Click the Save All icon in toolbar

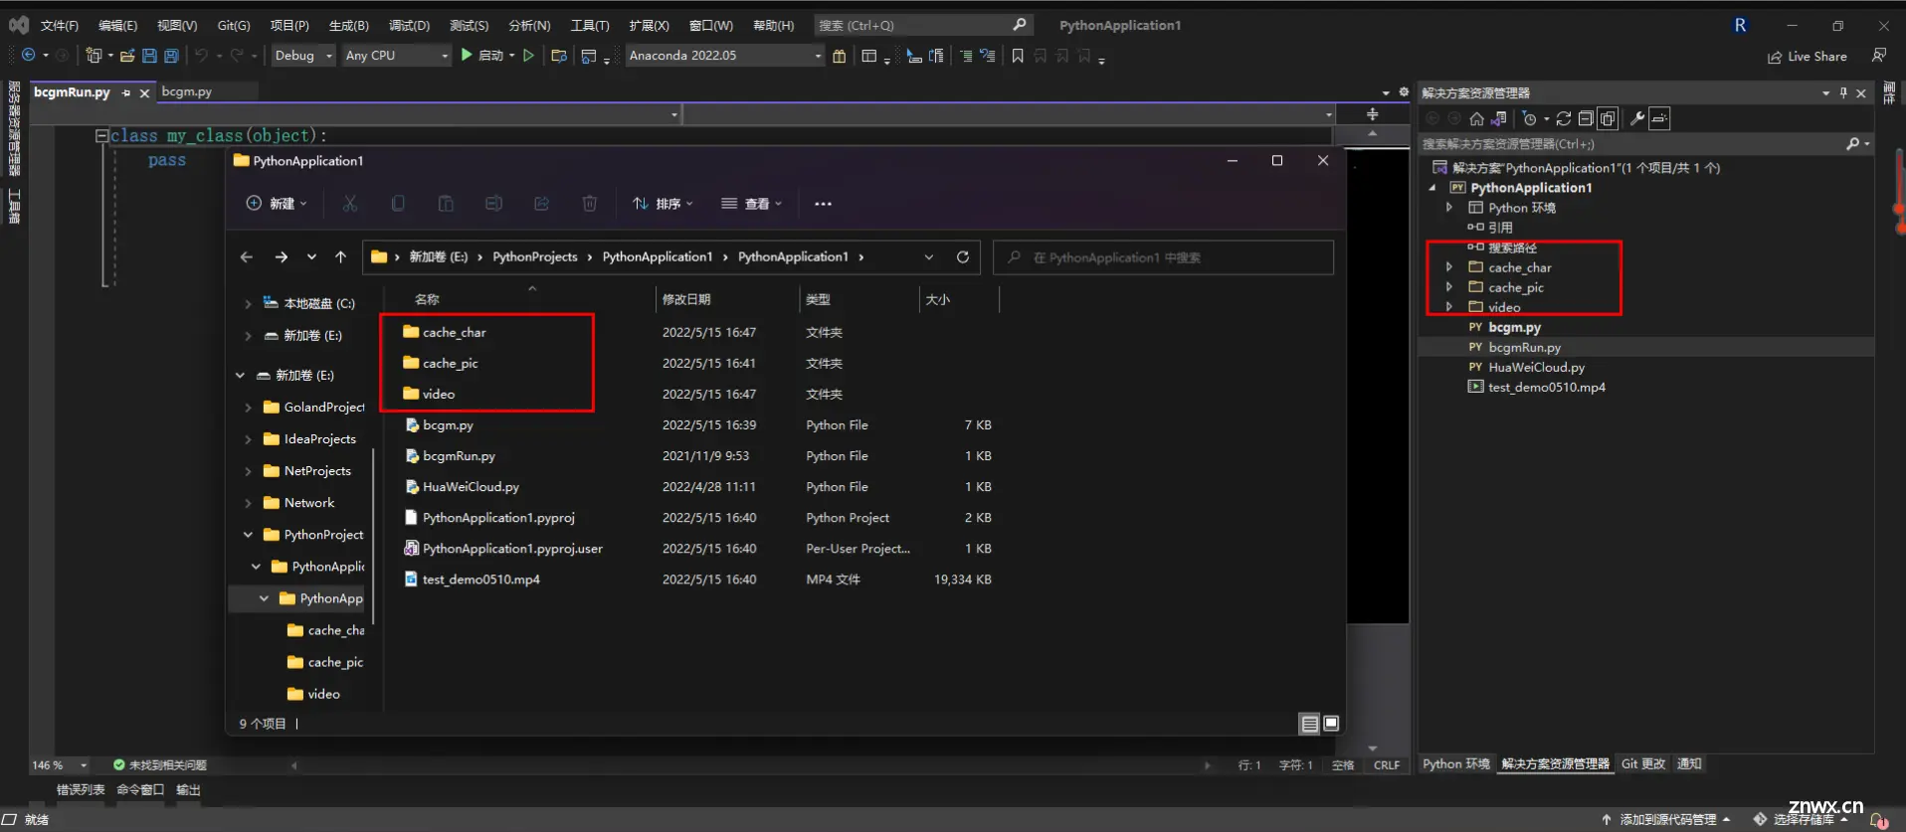[171, 56]
